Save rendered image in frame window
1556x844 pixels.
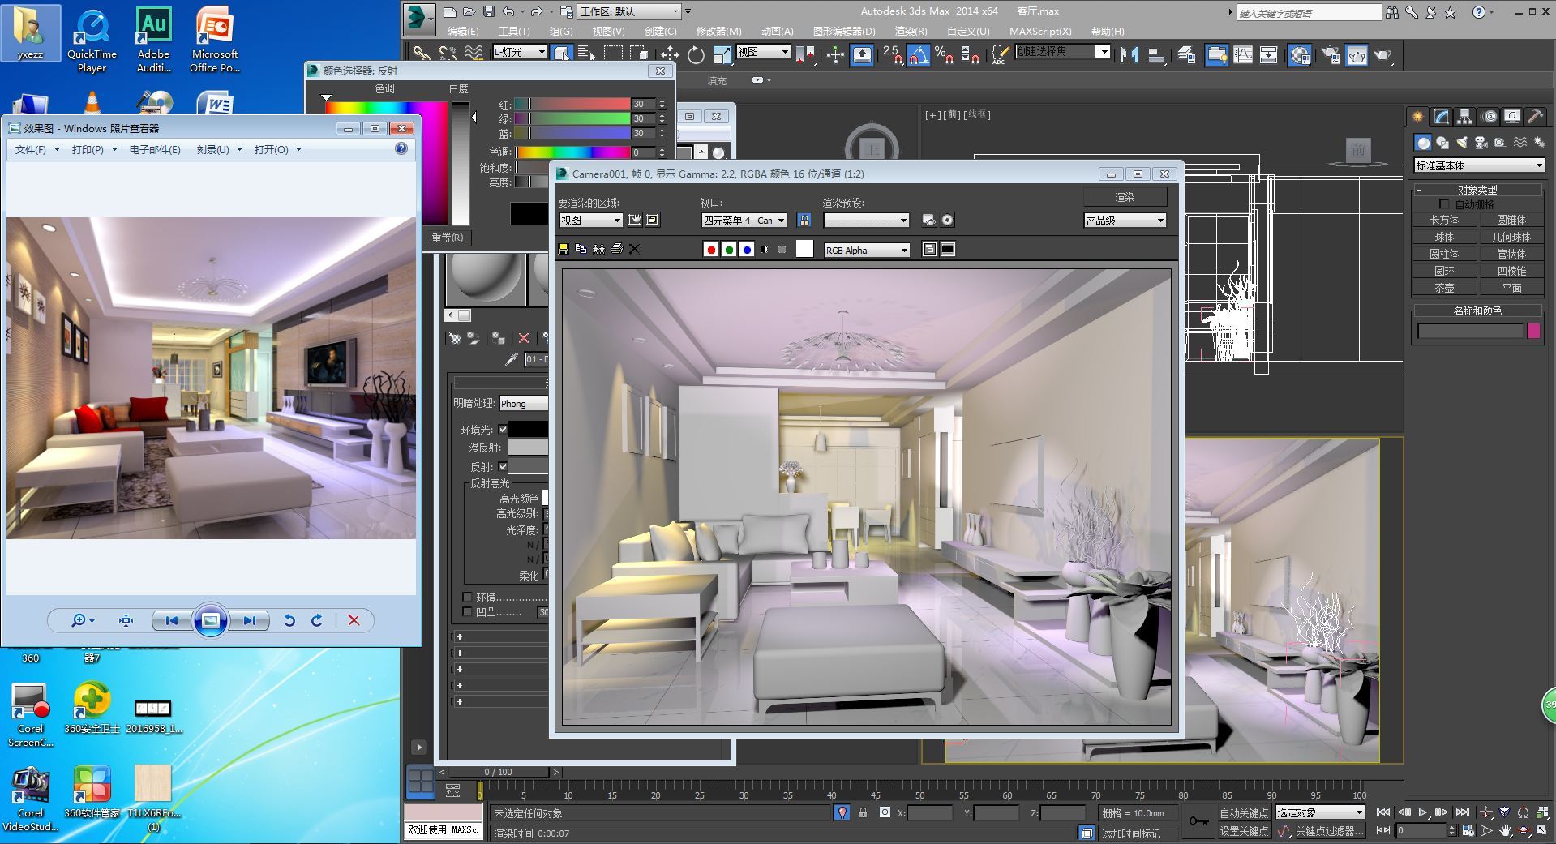pyautogui.click(x=564, y=249)
